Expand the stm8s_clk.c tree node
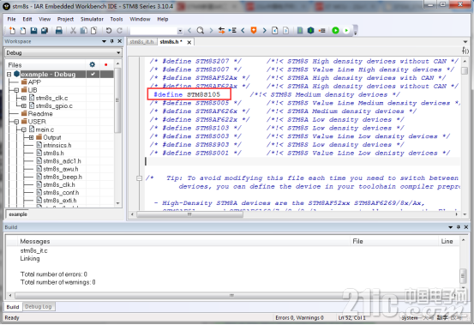Viewport: 474px width, 325px height. (x=24, y=98)
